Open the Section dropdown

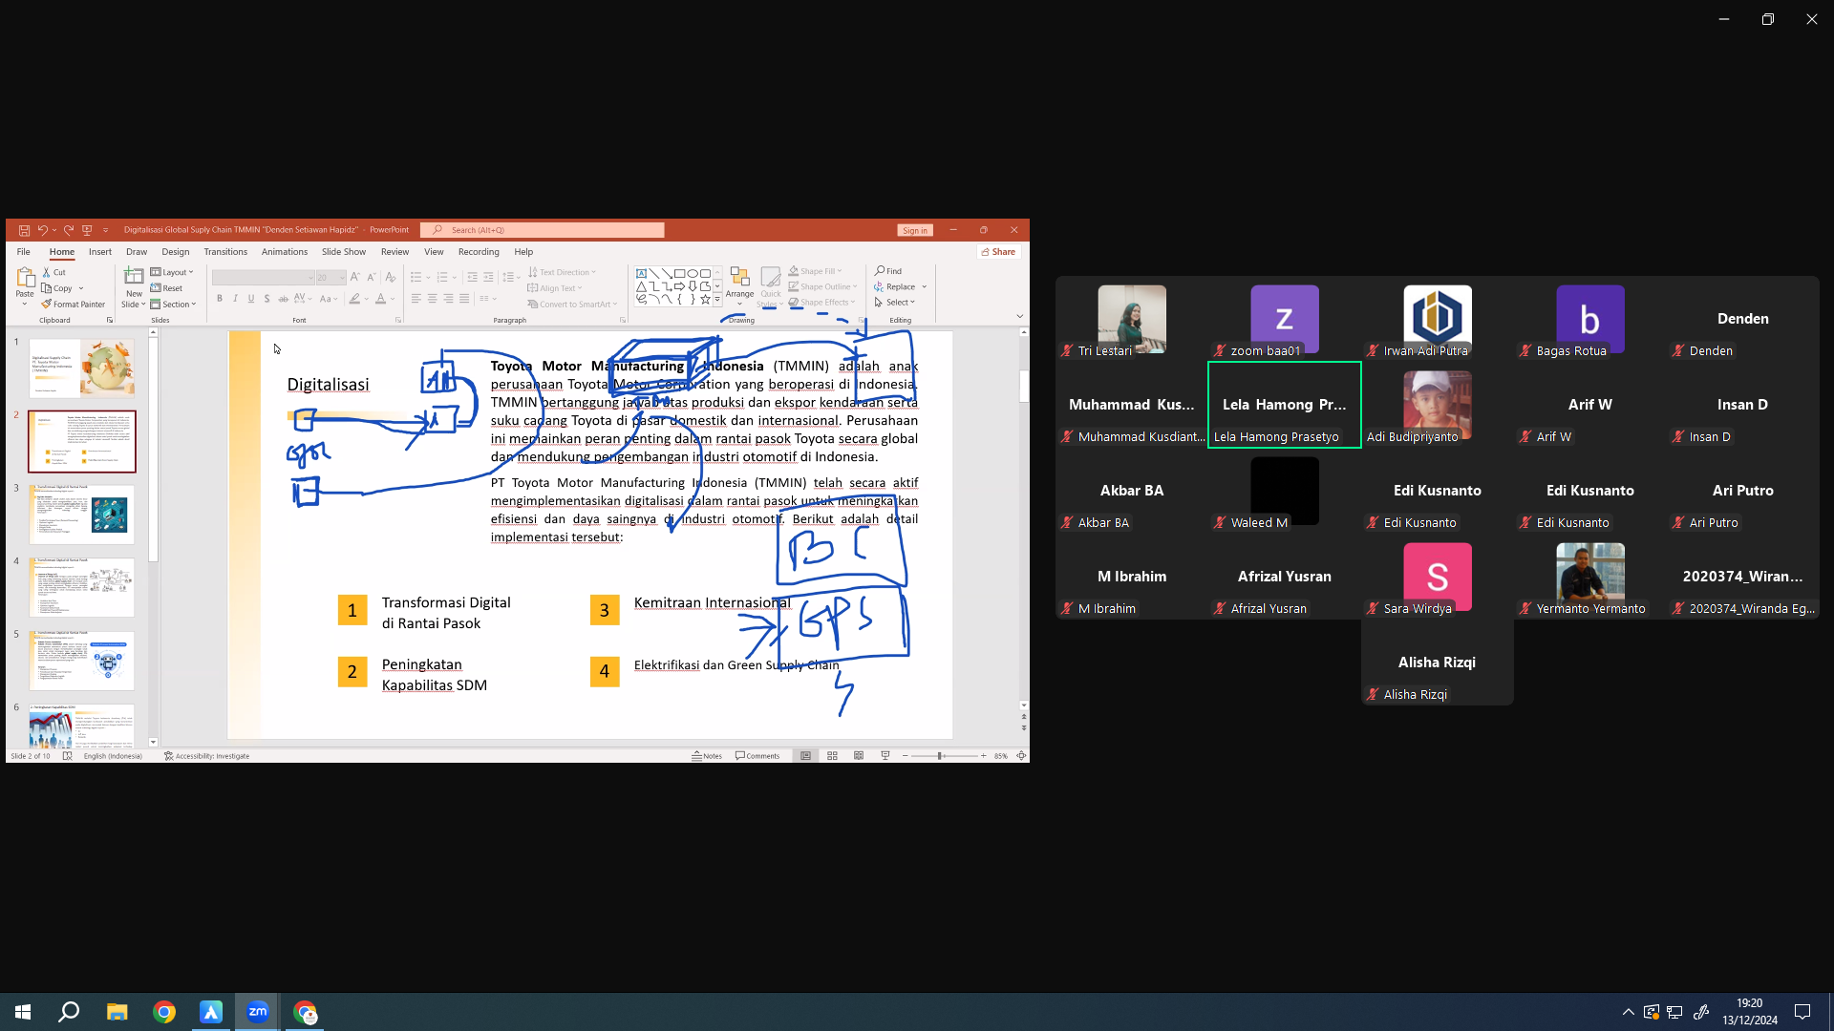[173, 305]
